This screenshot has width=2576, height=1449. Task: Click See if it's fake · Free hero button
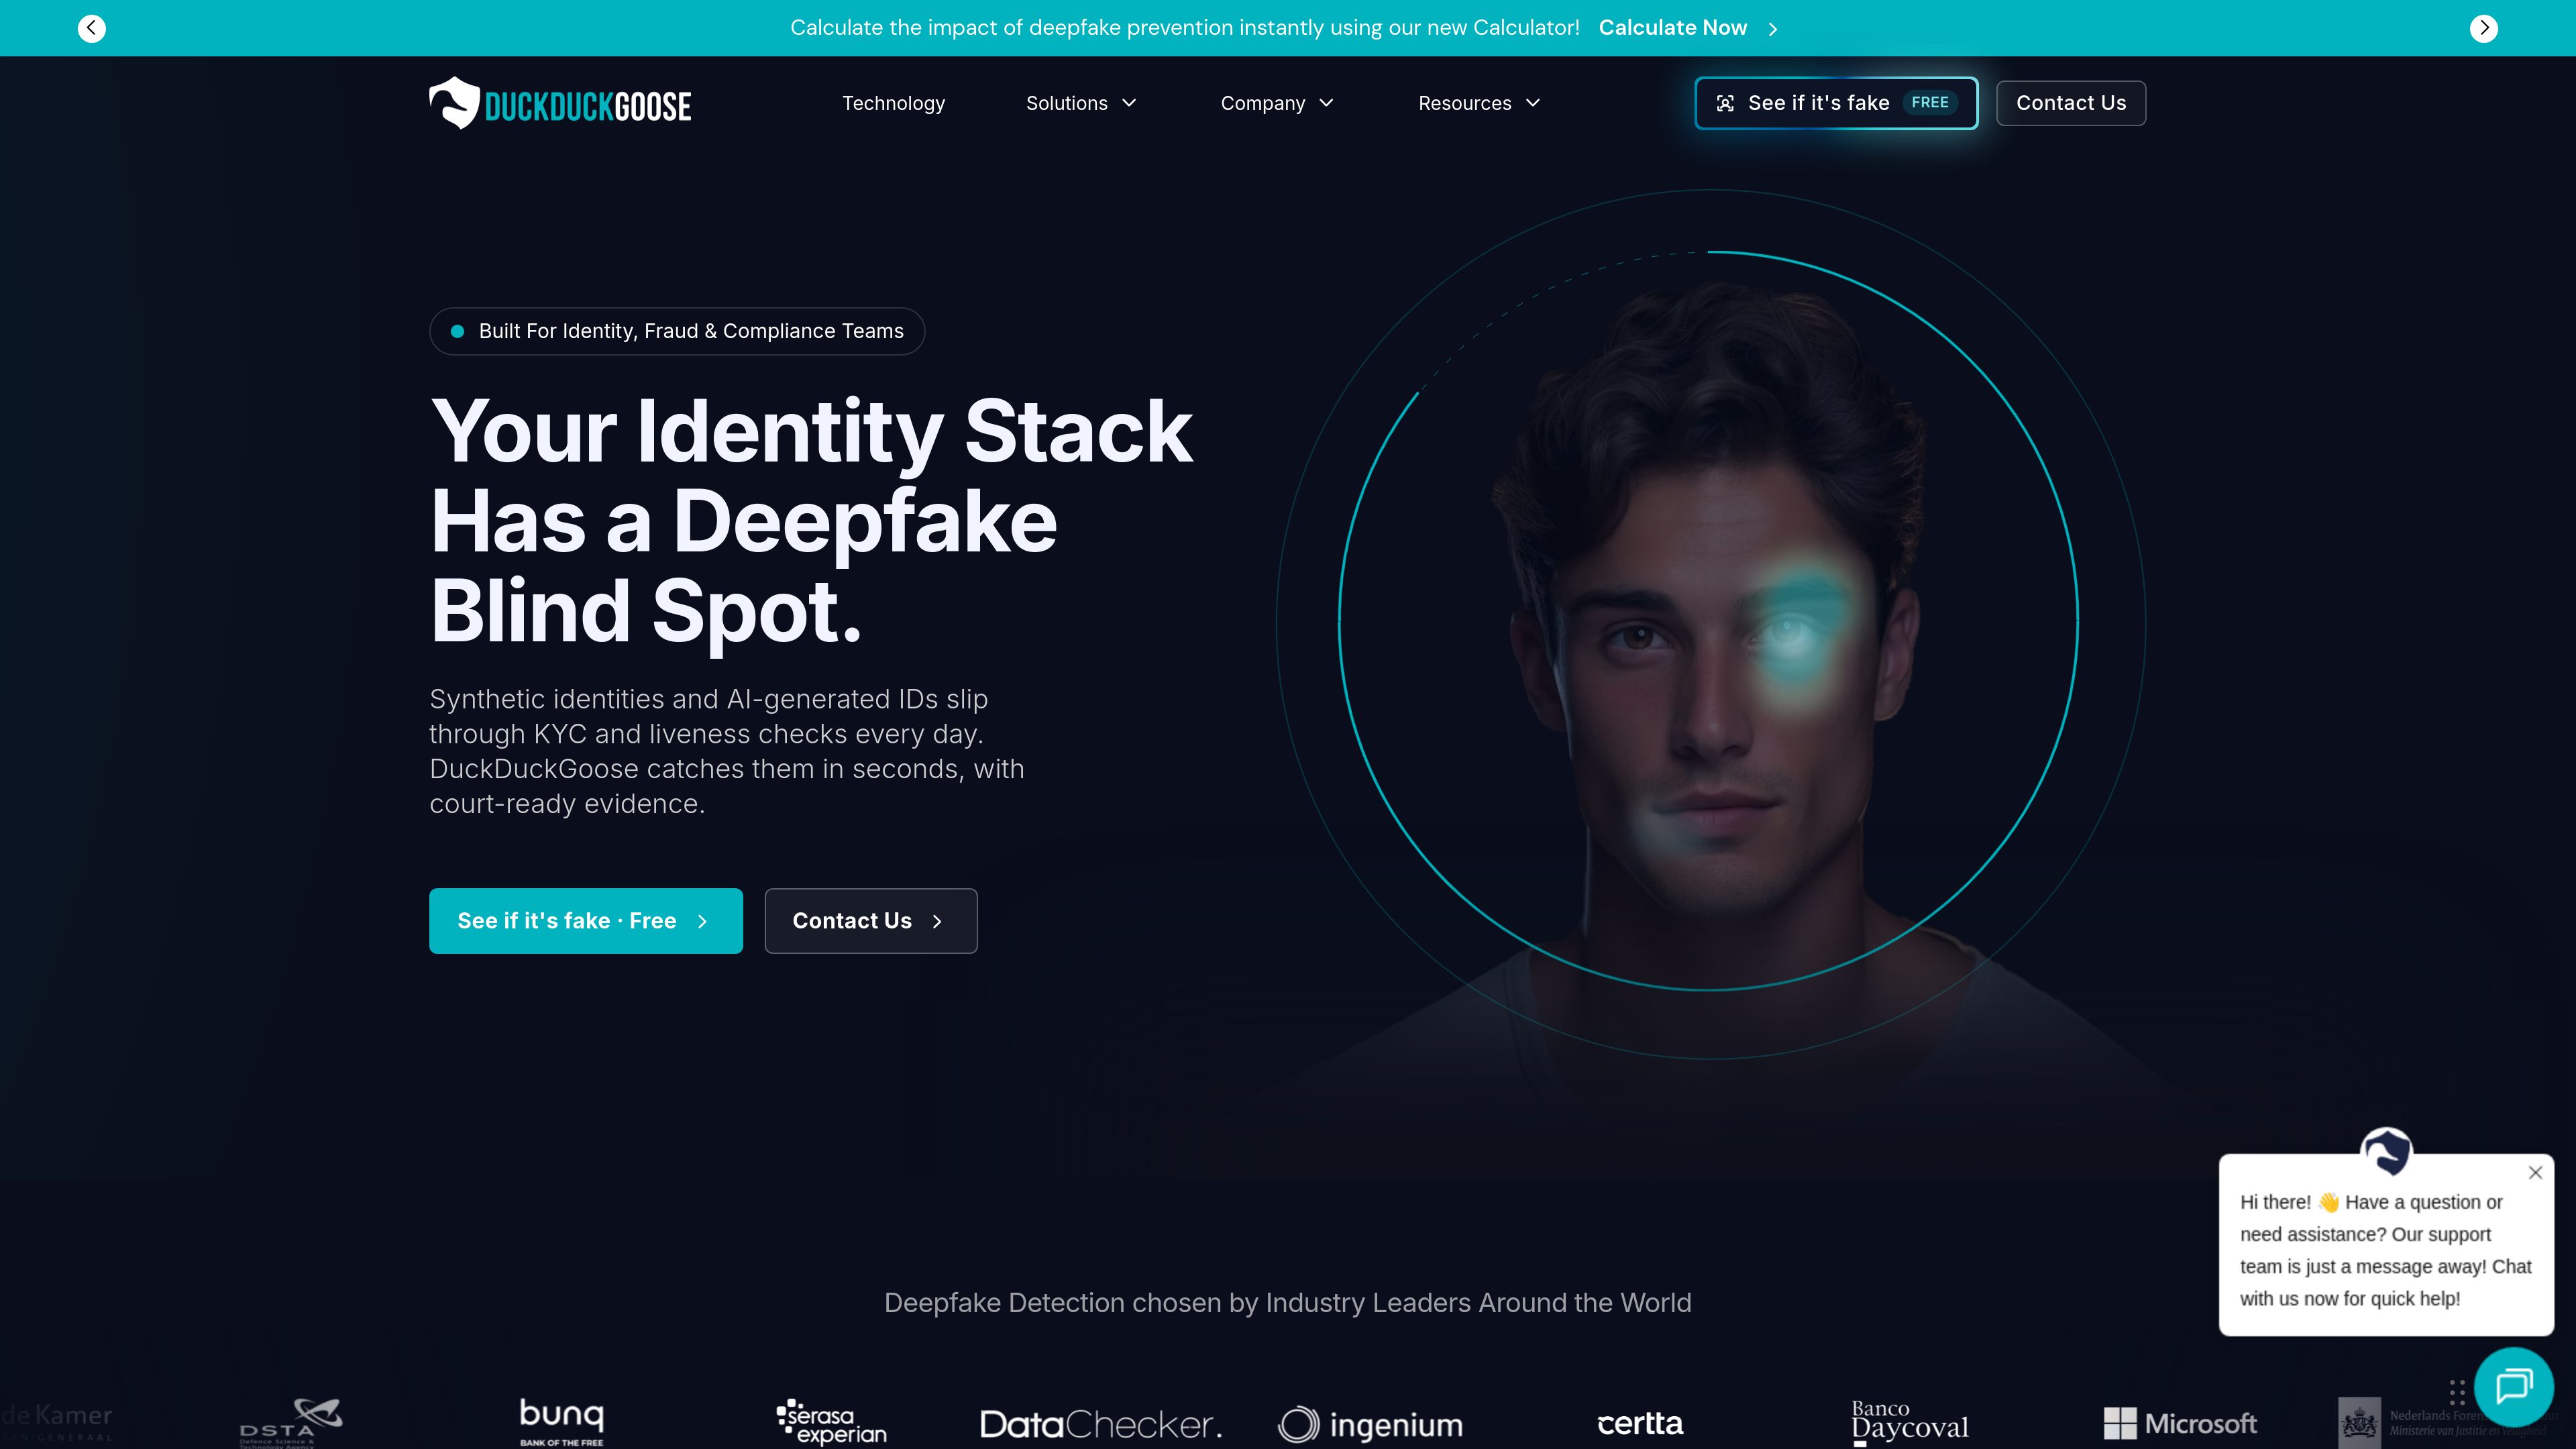click(586, 921)
